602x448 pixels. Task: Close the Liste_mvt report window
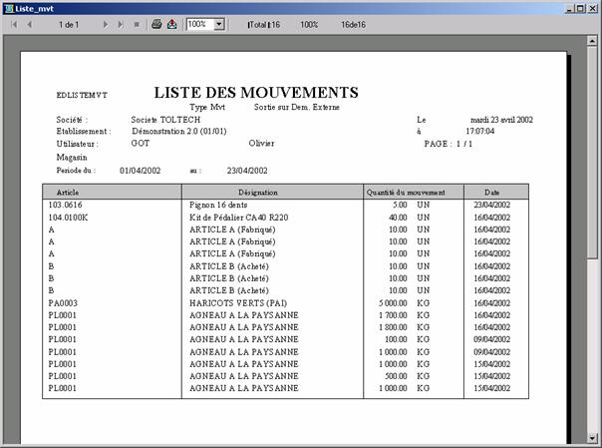click(593, 7)
